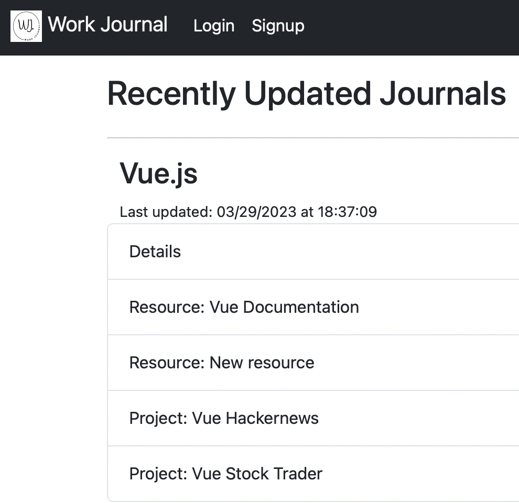
Task: Click the WJ logo icon in navbar
Action: 26,26
